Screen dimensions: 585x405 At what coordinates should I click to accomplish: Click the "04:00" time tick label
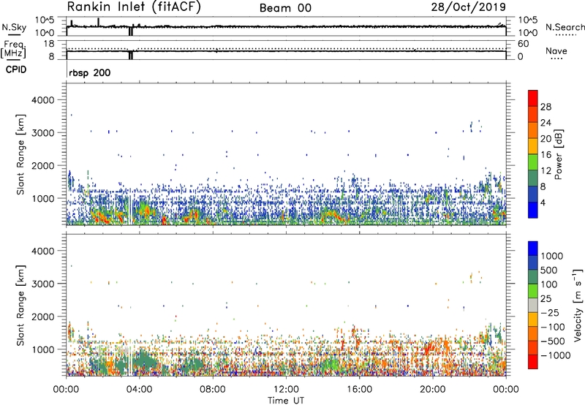(x=140, y=390)
